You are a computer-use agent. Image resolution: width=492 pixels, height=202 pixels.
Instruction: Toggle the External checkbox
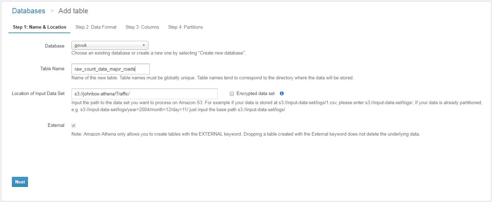pyautogui.click(x=74, y=125)
